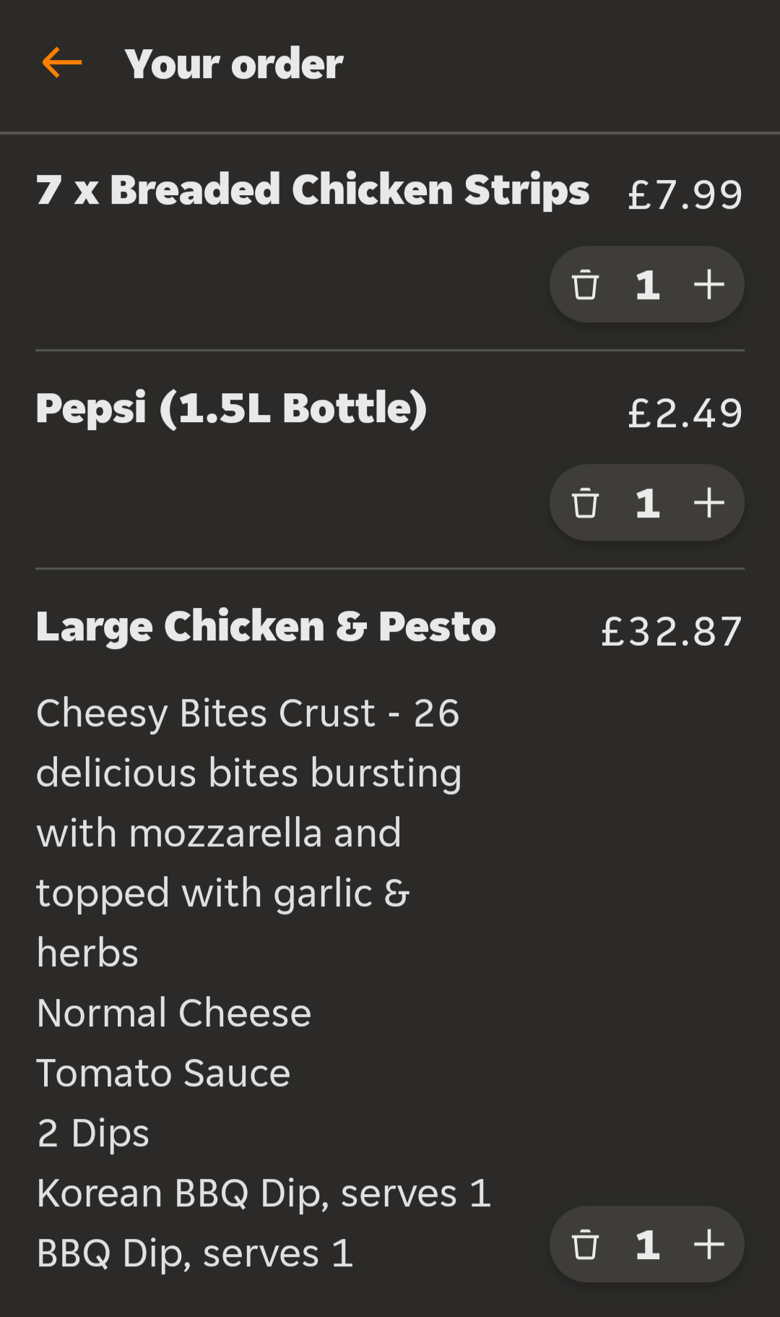Viewport: 780px width, 1317px height.
Task: Tap the Tomato Sauce option text
Action: pos(163,1073)
